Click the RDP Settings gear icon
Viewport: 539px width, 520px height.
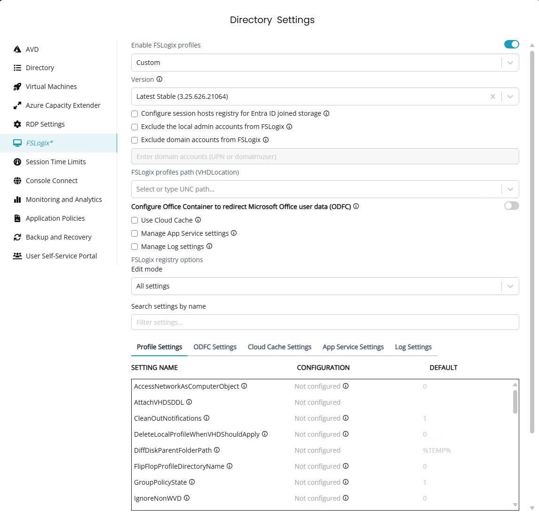17,124
